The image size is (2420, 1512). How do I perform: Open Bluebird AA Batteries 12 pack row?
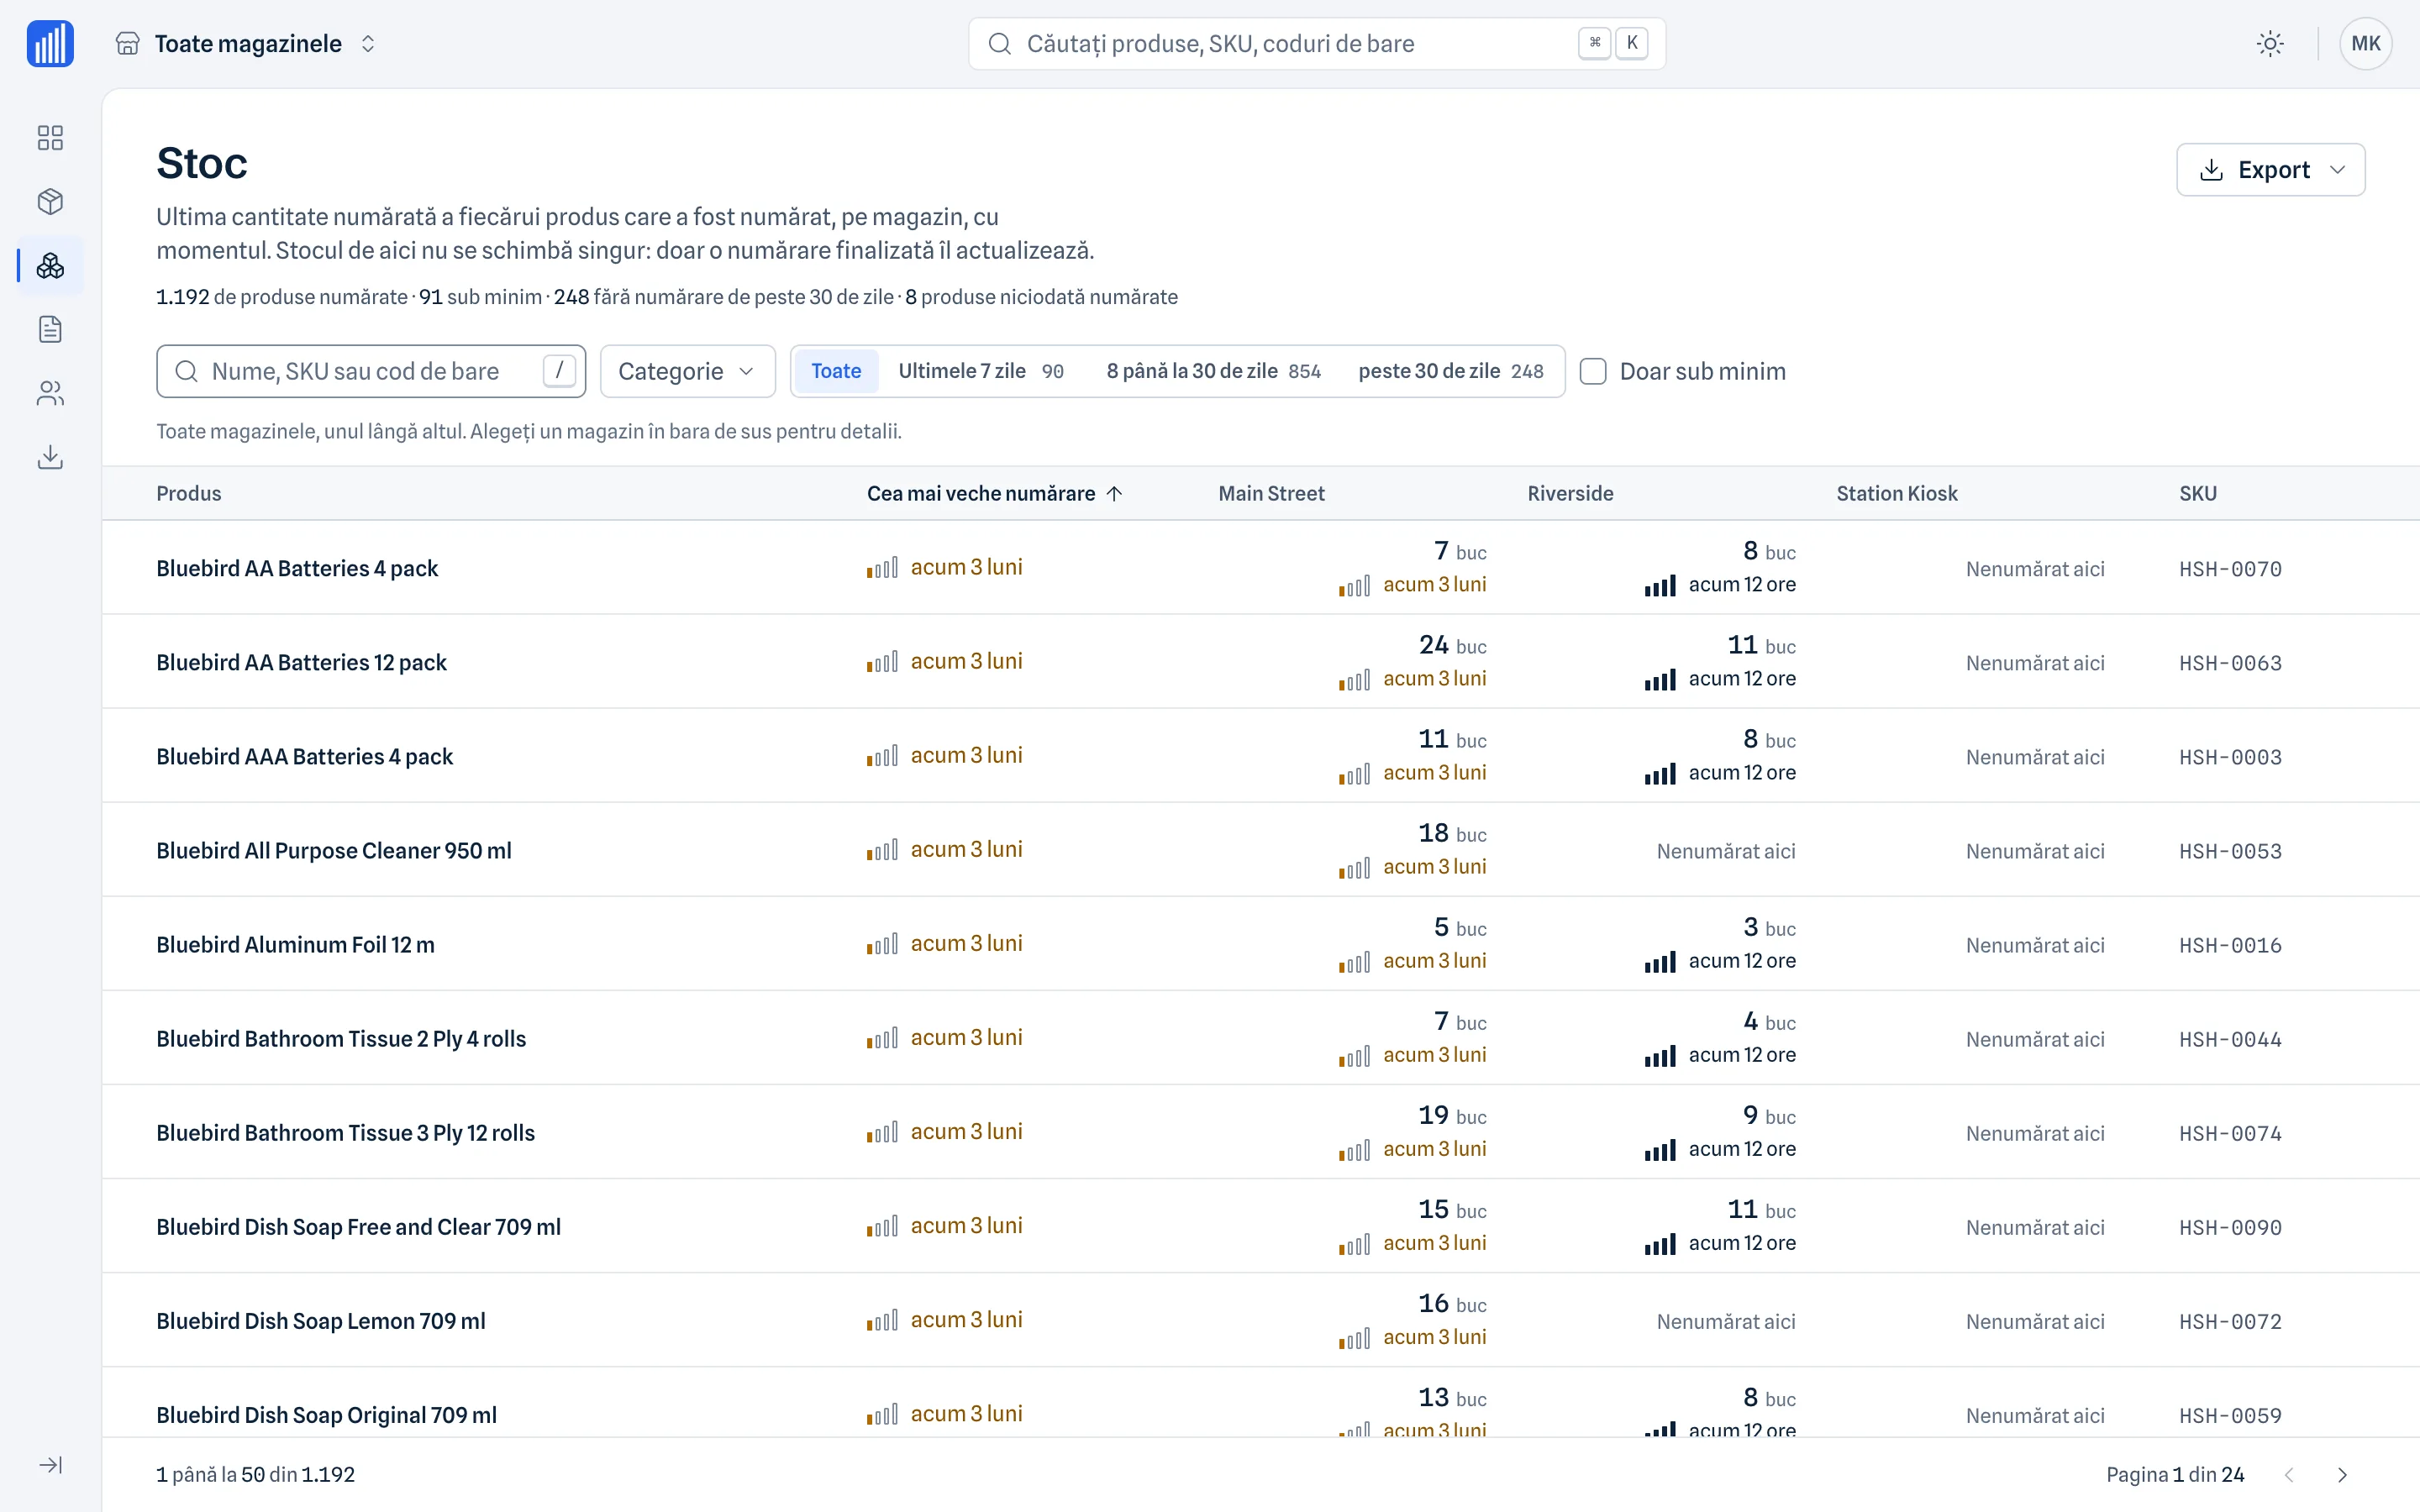coord(1260,662)
